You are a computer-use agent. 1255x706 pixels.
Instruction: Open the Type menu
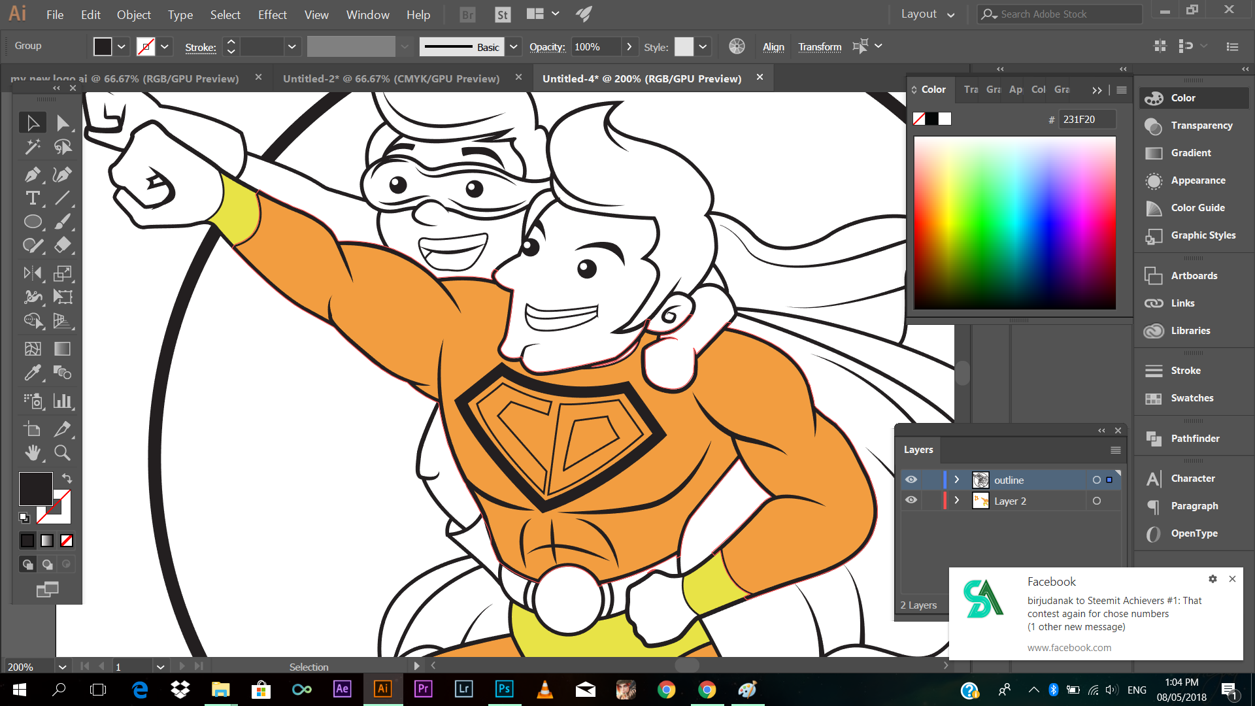[180, 14]
